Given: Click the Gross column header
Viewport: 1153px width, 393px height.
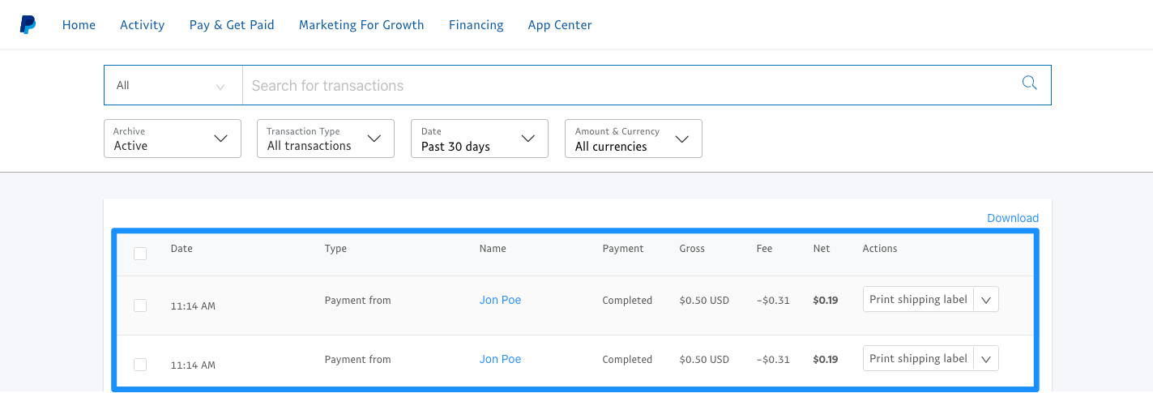Looking at the screenshot, I should [692, 249].
